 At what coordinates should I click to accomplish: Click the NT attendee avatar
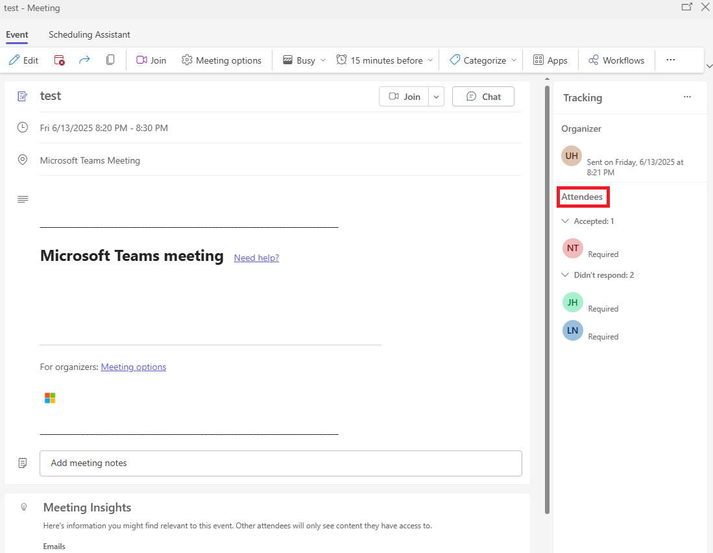pos(572,248)
